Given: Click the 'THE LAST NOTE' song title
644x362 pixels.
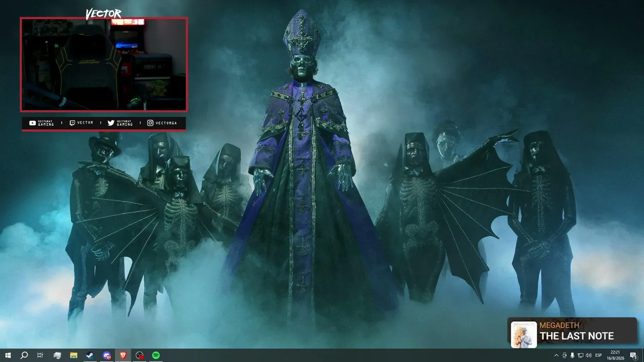Looking at the screenshot, I should (x=577, y=336).
